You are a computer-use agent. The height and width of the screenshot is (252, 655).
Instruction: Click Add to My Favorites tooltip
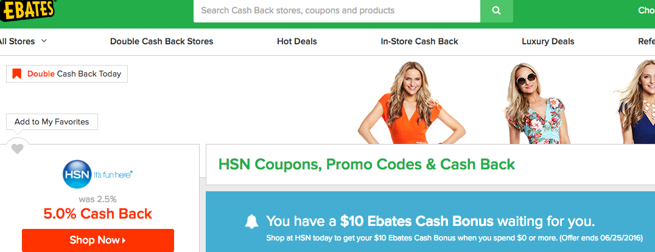52,121
